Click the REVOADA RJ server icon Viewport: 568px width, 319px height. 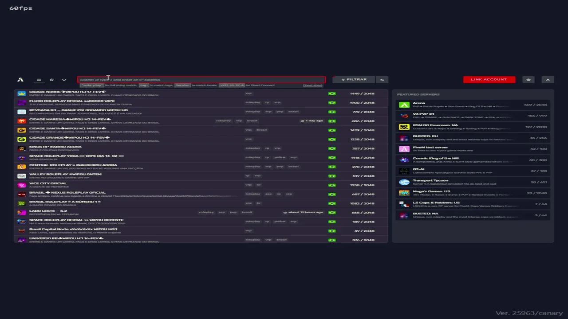[21, 112]
